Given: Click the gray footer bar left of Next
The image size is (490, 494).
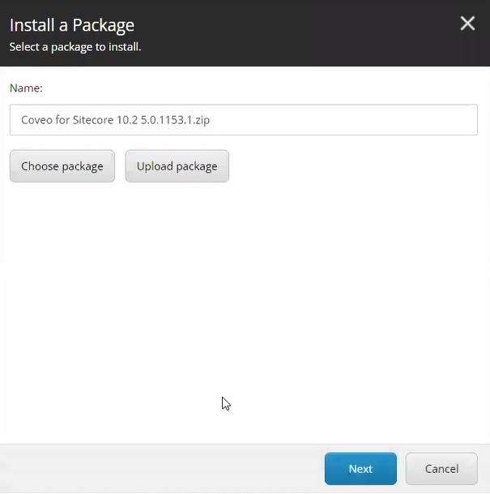Looking at the screenshot, I should pyautogui.click(x=162, y=469).
